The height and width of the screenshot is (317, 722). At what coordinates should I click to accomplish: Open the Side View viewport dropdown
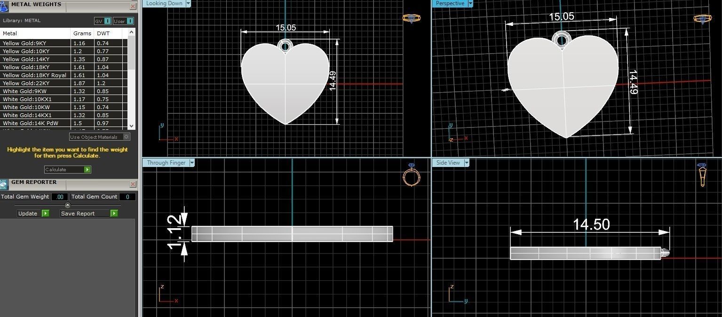467,163
